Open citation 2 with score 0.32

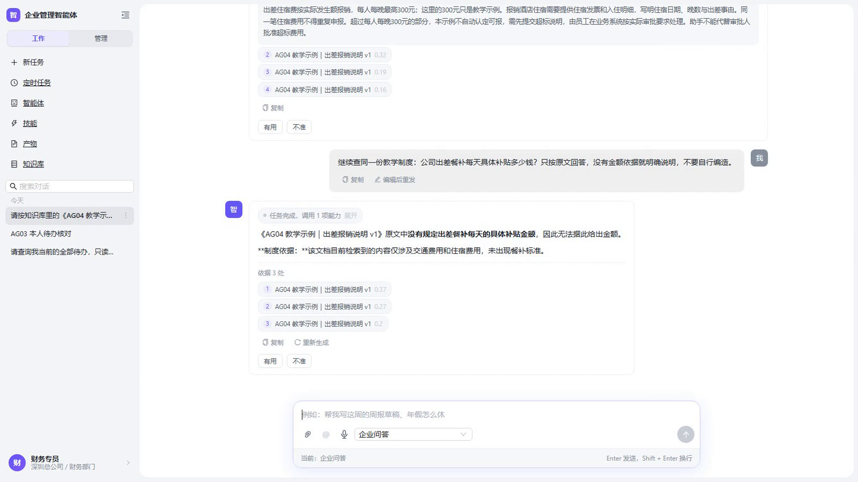(324, 55)
